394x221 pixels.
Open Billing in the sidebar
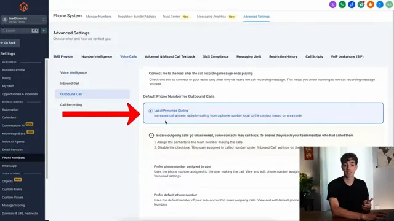click(7, 78)
